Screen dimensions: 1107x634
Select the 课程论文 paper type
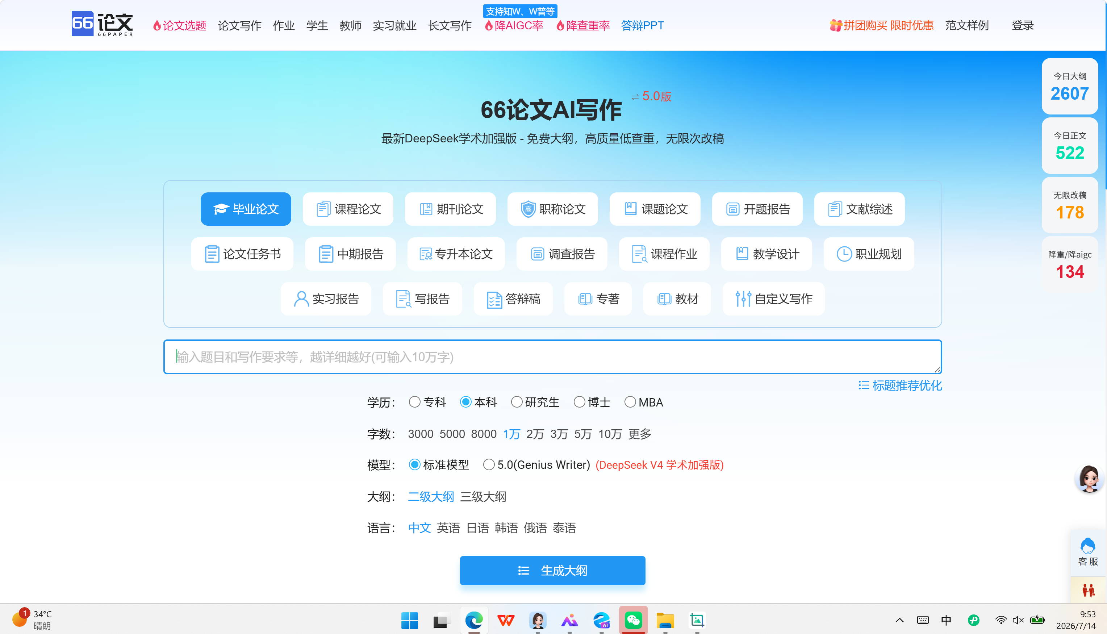[x=348, y=209]
